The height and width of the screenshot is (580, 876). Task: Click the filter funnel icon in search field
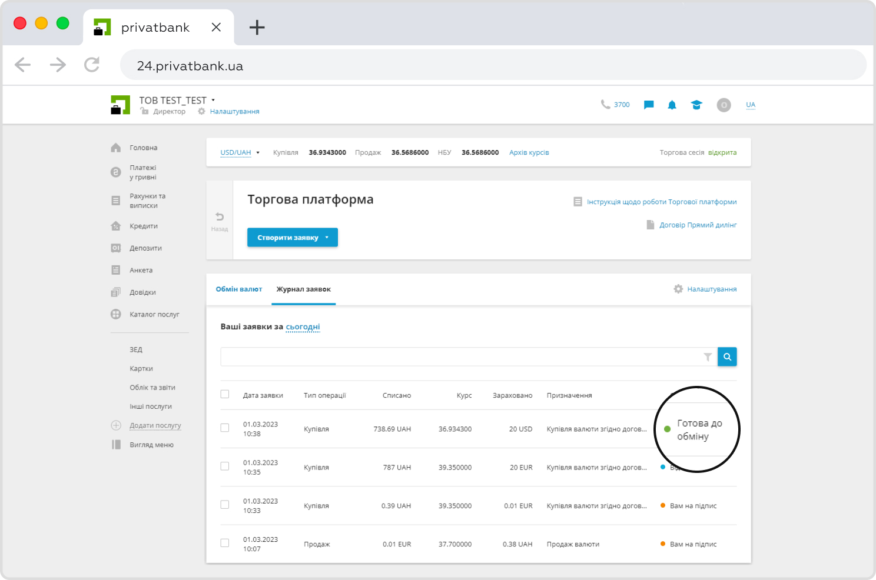[x=708, y=357]
